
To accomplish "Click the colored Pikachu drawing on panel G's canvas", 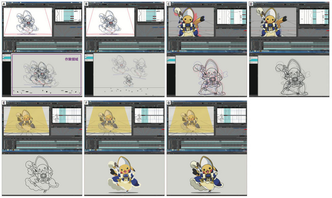I will pos(206,175).
